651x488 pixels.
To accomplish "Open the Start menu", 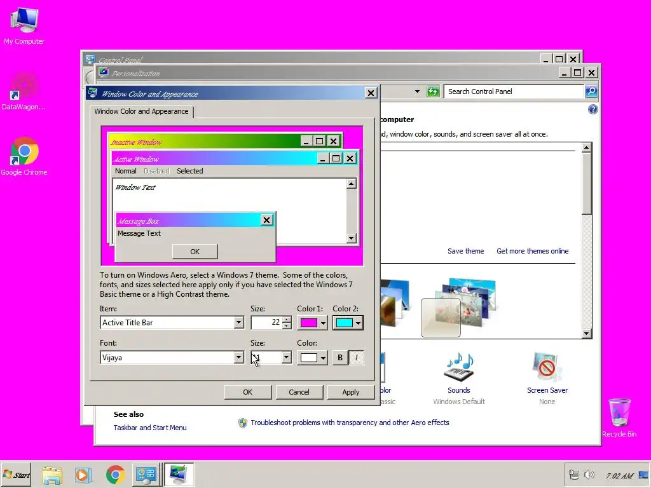I will 16,474.
